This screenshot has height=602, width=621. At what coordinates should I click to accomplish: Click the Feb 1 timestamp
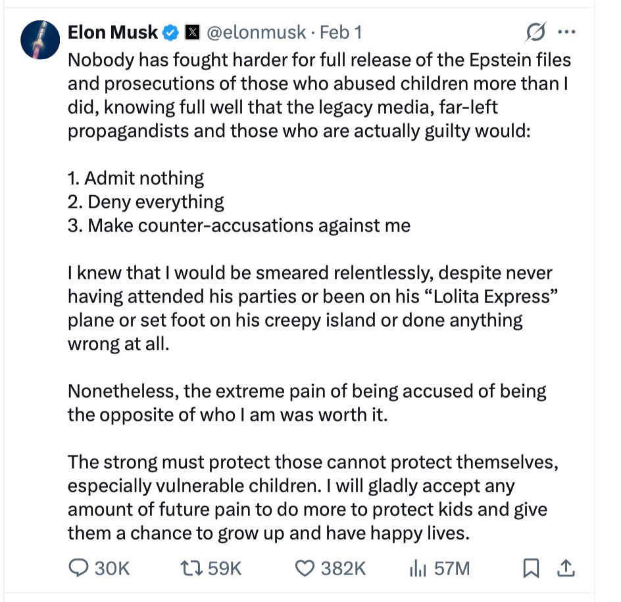pos(341,32)
